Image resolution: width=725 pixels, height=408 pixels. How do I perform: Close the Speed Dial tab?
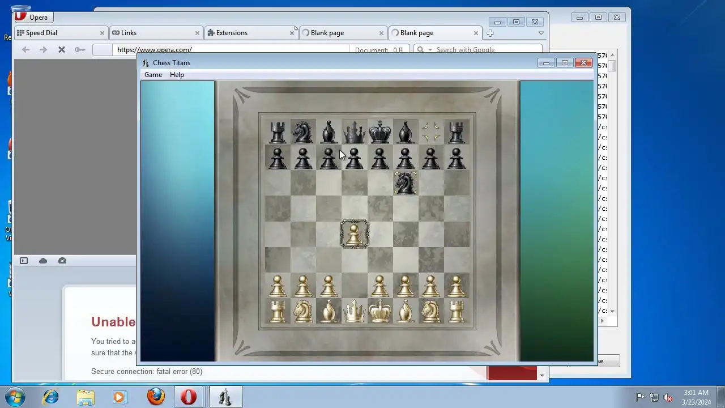pos(102,33)
